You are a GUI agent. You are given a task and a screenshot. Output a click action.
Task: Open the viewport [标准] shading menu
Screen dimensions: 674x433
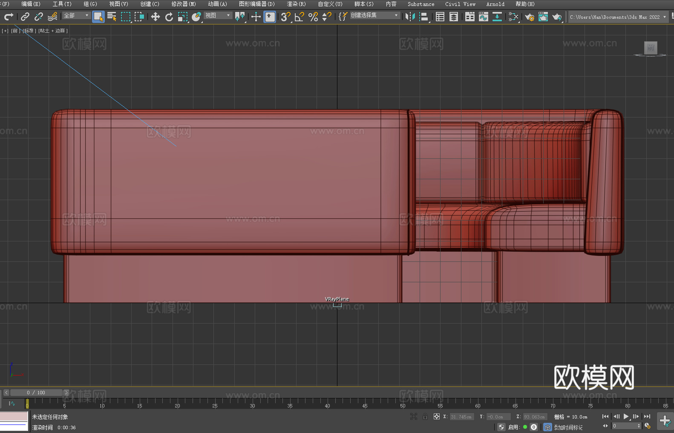tap(29, 31)
